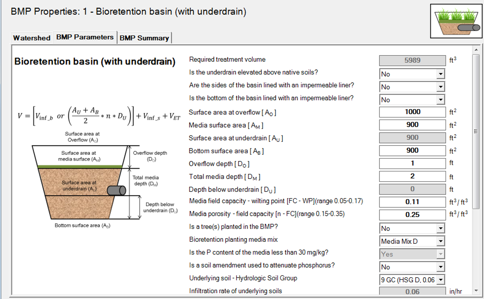Open the BMP Summary tab

(144, 38)
